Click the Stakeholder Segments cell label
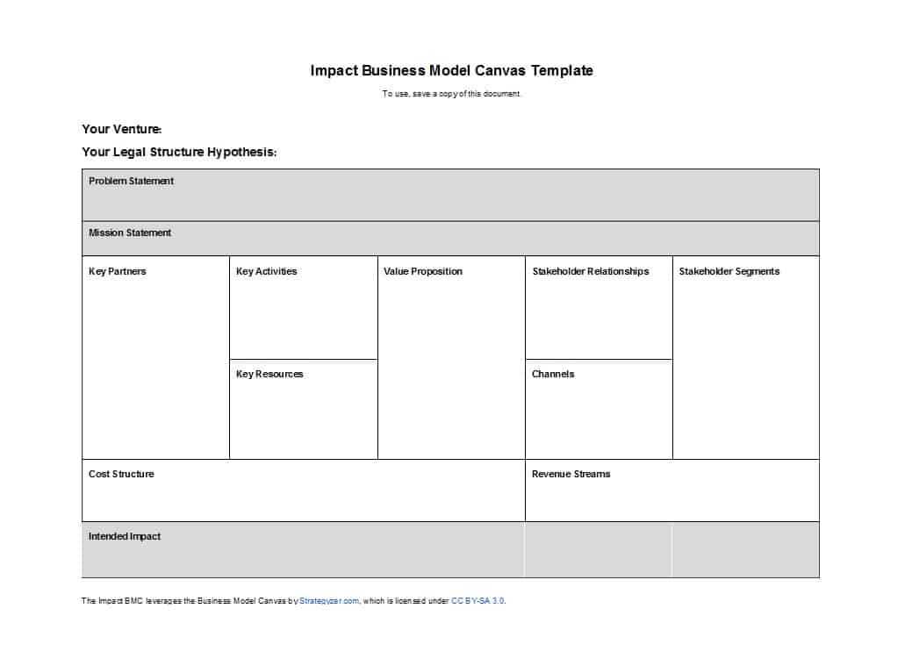Screen dimensions: 912x666 point(729,272)
